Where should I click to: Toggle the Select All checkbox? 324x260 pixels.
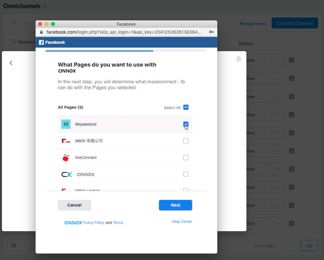pyautogui.click(x=186, y=107)
